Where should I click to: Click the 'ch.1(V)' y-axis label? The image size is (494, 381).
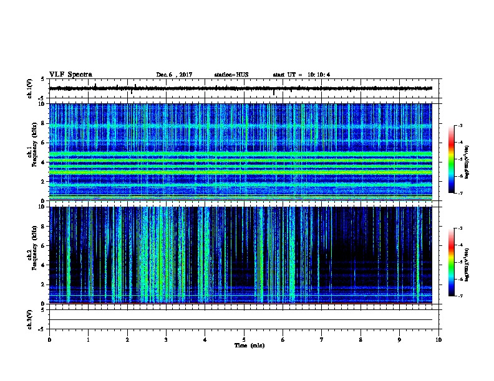point(30,88)
